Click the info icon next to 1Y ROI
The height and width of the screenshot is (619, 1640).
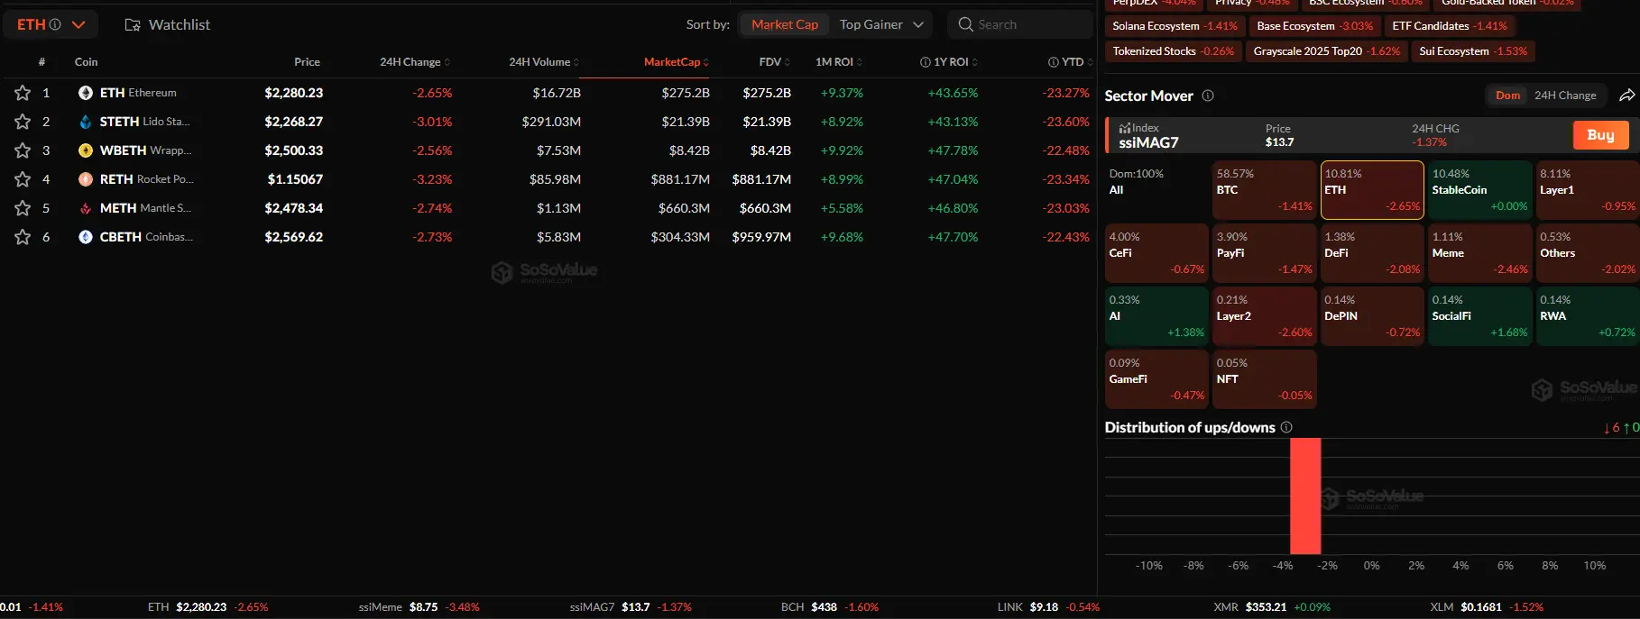coord(925,62)
